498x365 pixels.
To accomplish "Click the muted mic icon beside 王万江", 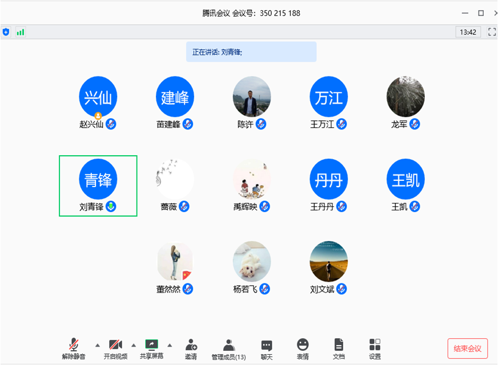I will tap(342, 124).
